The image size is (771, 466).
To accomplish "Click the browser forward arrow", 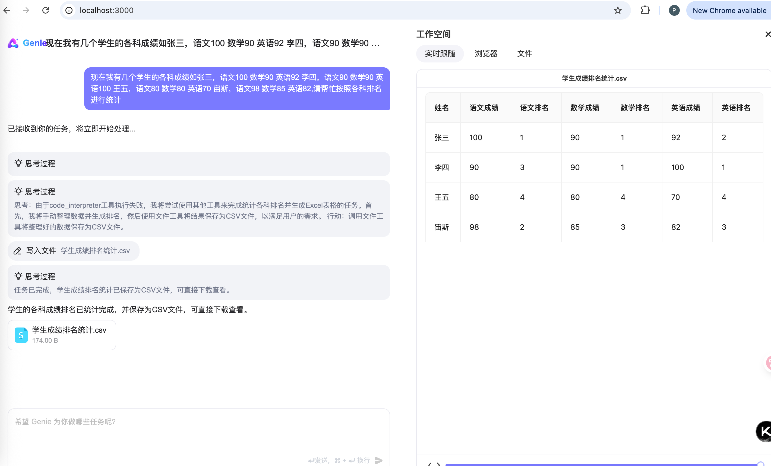I will point(26,10).
